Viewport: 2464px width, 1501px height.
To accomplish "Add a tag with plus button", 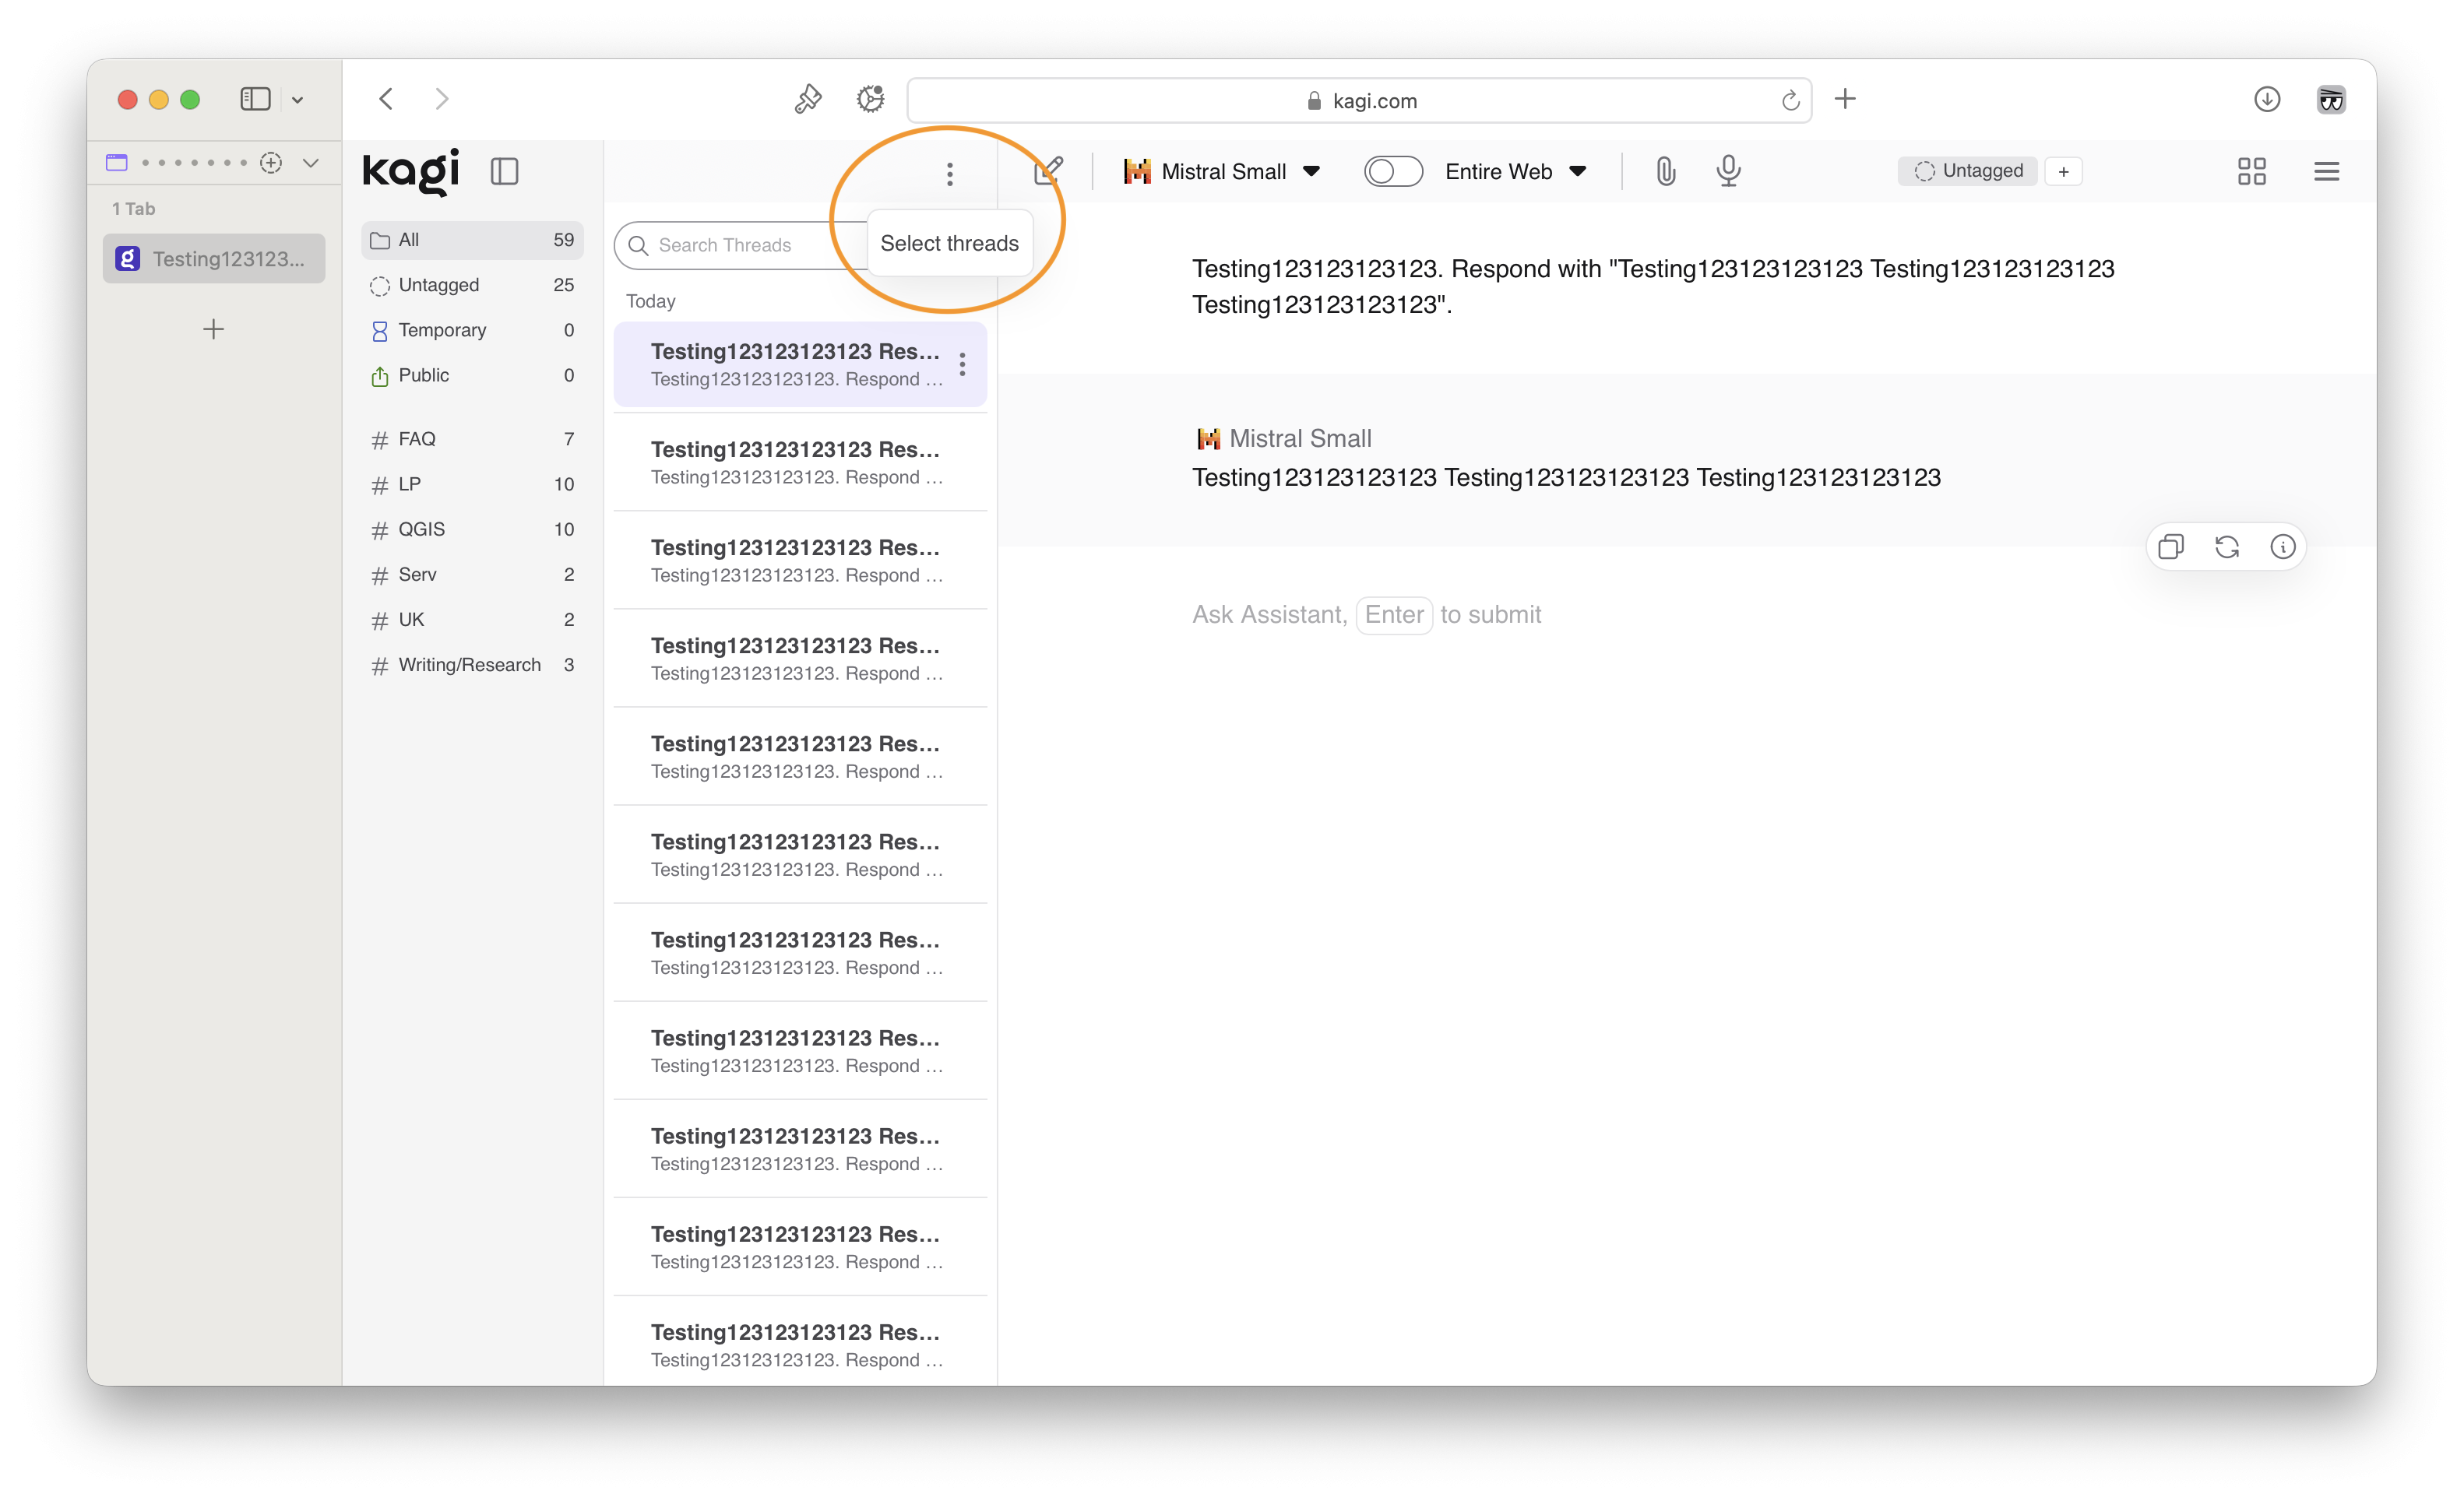I will [2063, 171].
